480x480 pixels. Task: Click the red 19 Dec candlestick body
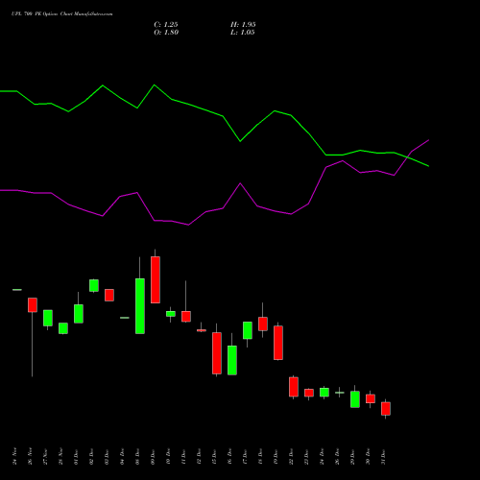[278, 343]
